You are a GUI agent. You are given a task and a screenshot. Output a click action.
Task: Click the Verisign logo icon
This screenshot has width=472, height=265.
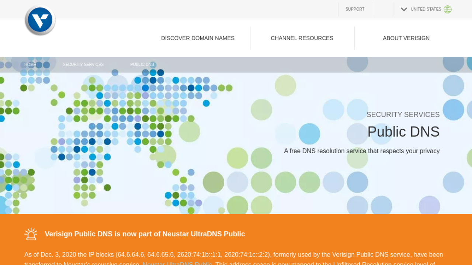point(40,20)
